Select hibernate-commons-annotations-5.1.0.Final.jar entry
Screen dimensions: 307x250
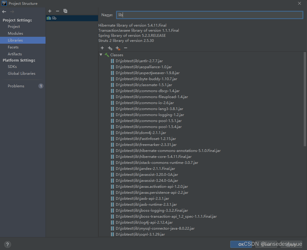pyautogui.click(x=168, y=151)
